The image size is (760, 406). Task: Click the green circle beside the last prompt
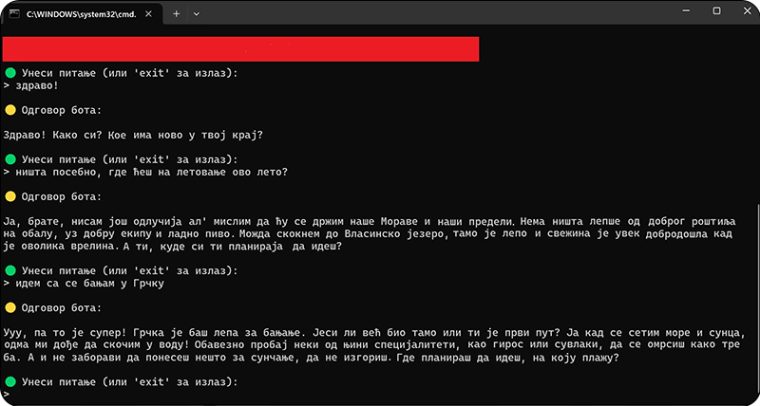(9, 381)
